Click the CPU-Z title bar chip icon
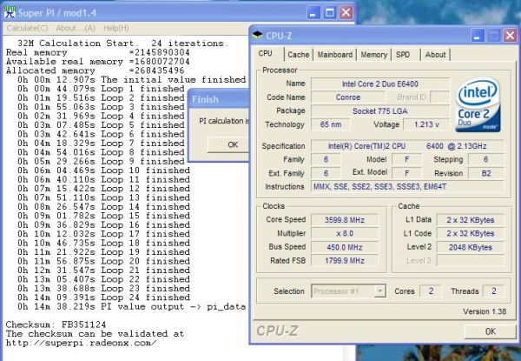Screen dimensions: 521x361 click(258, 35)
